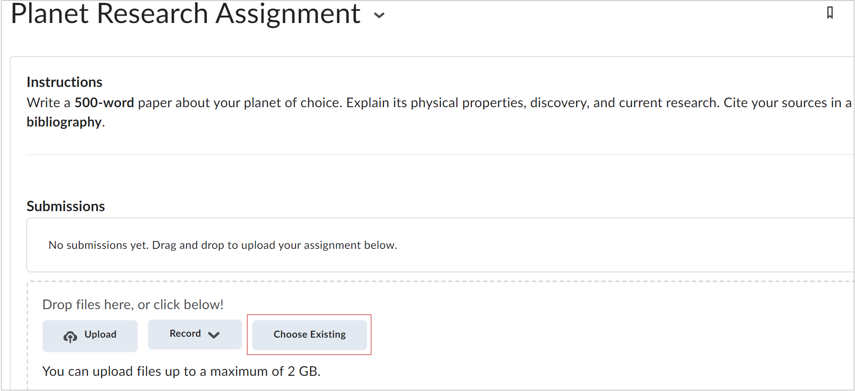Click the bold 500-word text
The width and height of the screenshot is (855, 391).
(x=104, y=103)
